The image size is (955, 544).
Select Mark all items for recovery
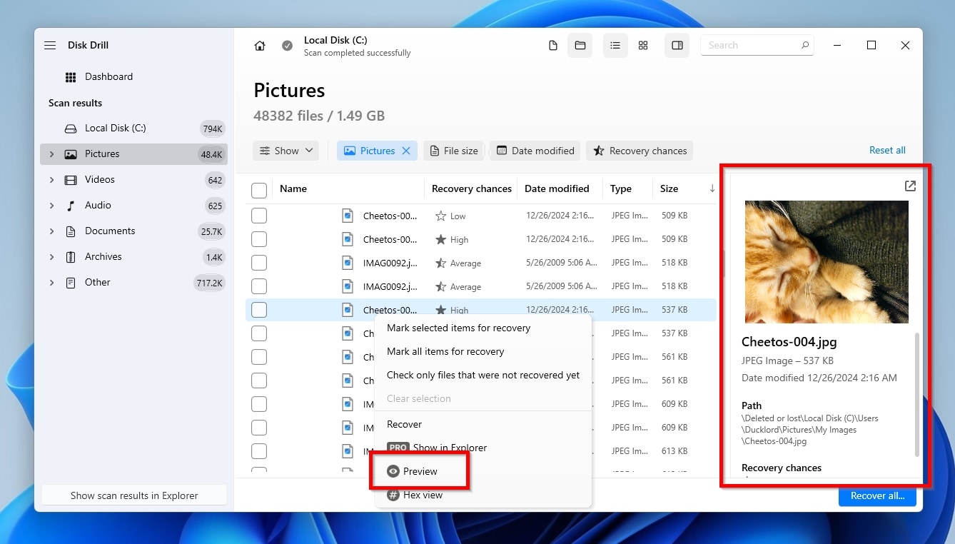[445, 351]
